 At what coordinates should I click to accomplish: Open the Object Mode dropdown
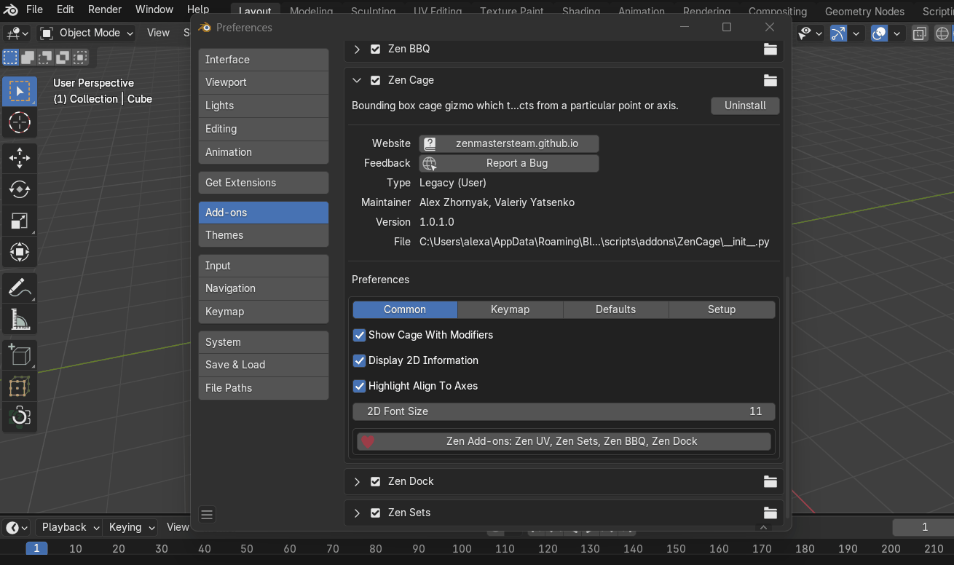[x=85, y=33]
